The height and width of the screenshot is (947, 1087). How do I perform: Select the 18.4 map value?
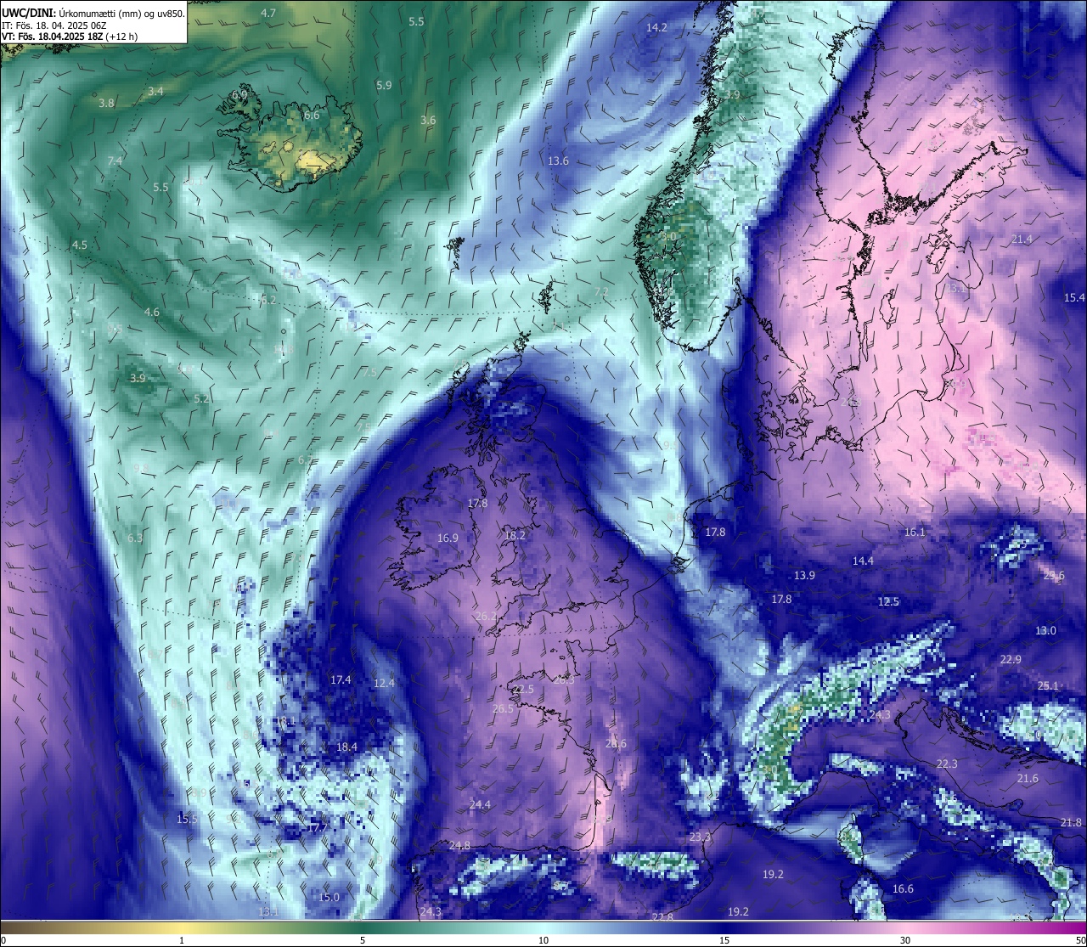[346, 747]
